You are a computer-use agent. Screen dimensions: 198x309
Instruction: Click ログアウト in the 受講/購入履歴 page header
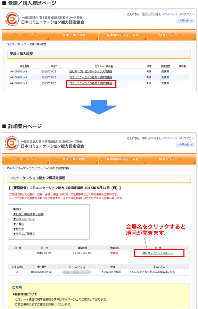point(187,14)
